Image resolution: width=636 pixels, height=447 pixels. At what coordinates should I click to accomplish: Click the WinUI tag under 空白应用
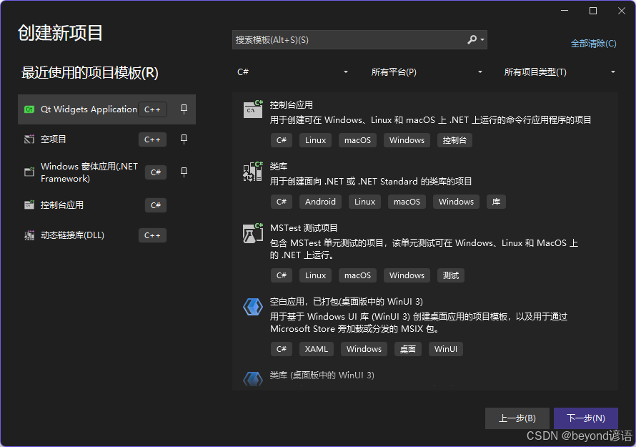(446, 349)
